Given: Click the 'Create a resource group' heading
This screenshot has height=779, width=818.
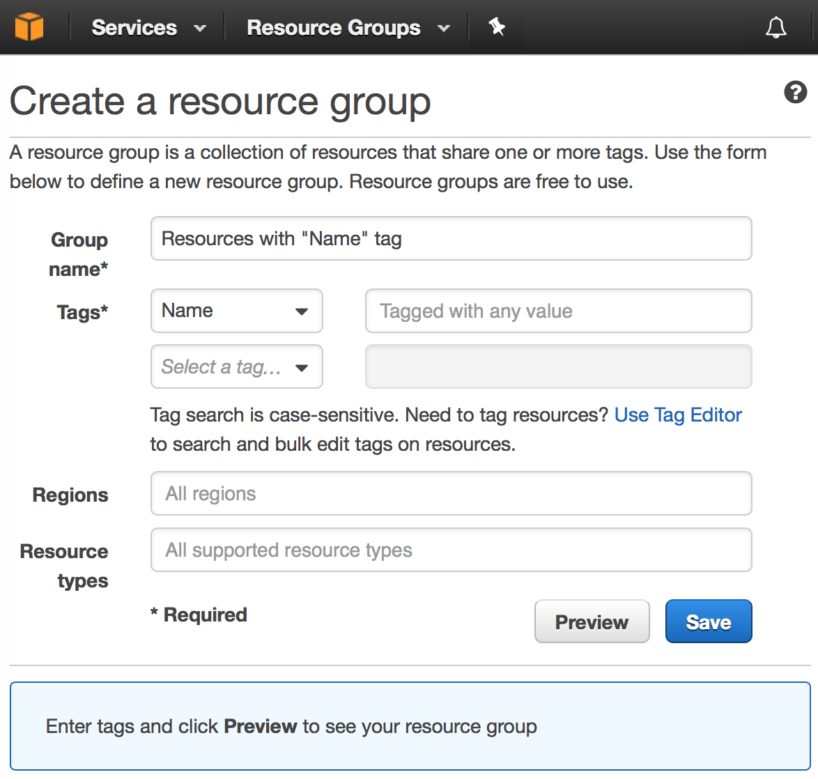Looking at the screenshot, I should (x=220, y=101).
